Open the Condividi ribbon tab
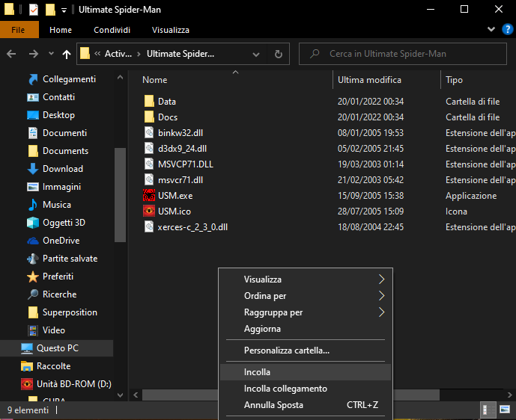Viewport: 516px width, 420px height. 112,30
